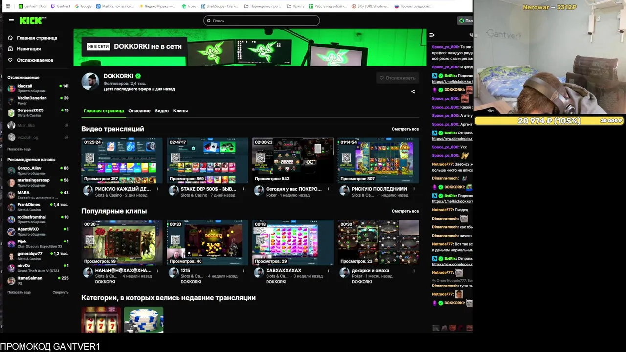626x352 pixels.
Task: Open options for 1215 clip
Action: point(243,270)
